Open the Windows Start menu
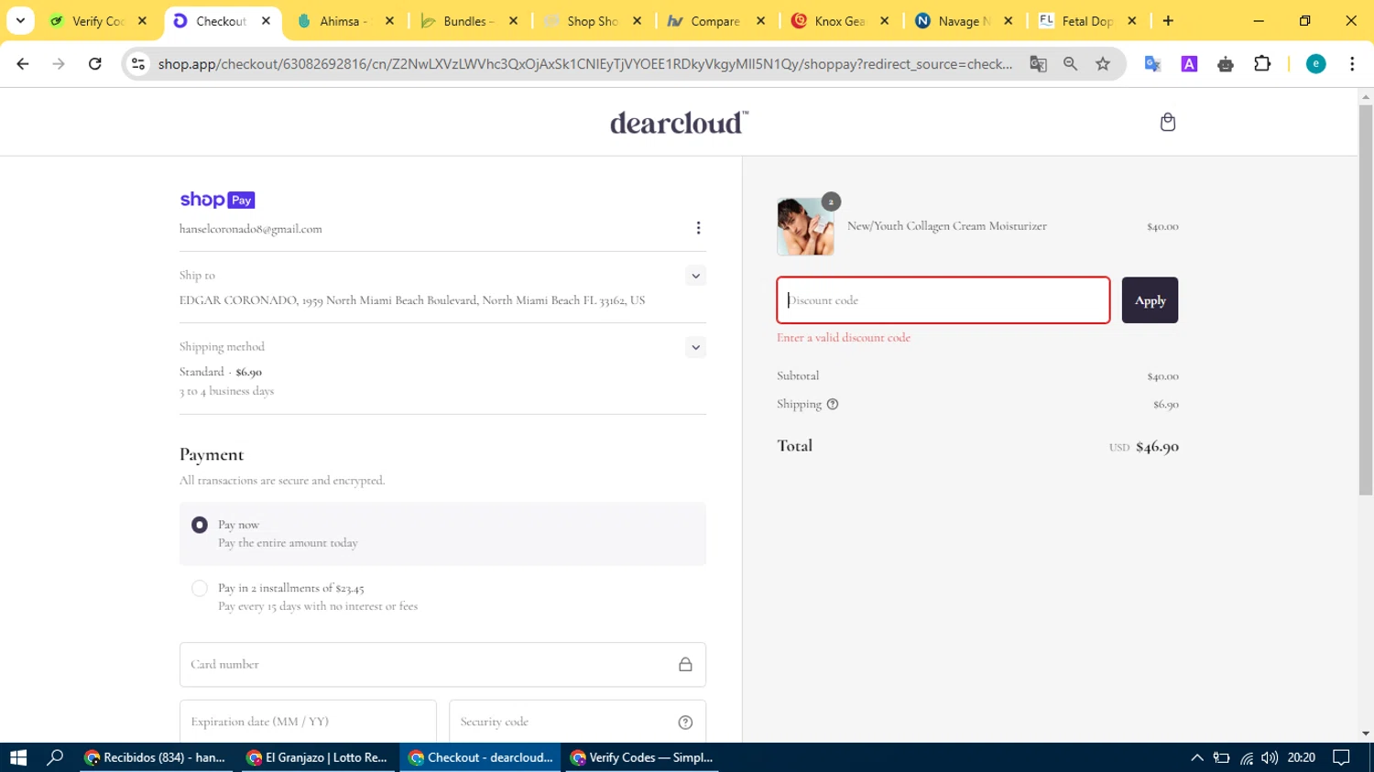 (x=18, y=757)
